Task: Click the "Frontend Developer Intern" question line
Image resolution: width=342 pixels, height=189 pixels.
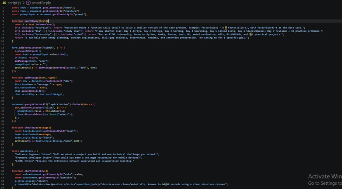Action: click(78, 158)
